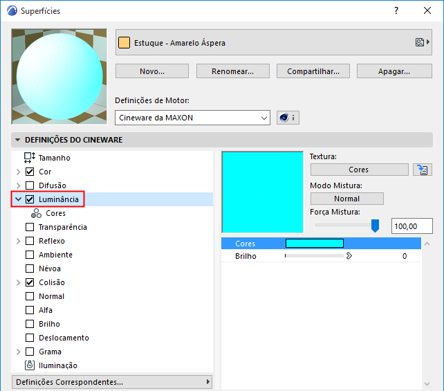Screen dimensions: 444x391
Task: Click the Cineware engine info icon
Action: pos(288,118)
